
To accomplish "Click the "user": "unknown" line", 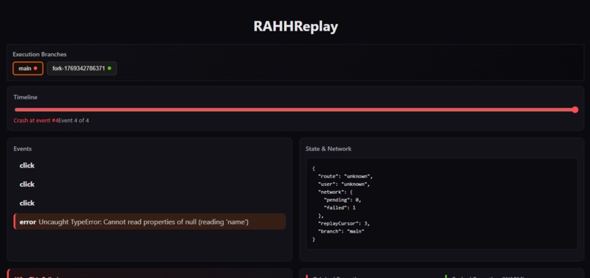I will click(x=344, y=184).
